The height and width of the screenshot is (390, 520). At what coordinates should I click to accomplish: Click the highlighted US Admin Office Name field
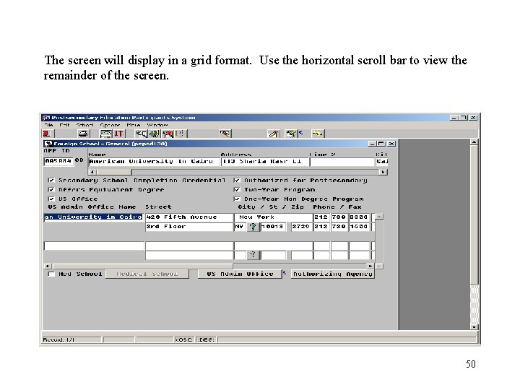(93, 217)
